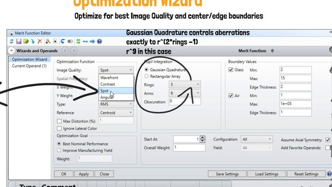The height and width of the screenshot is (187, 332).
Task: Open the Arms dropdown
Action: tap(185, 93)
